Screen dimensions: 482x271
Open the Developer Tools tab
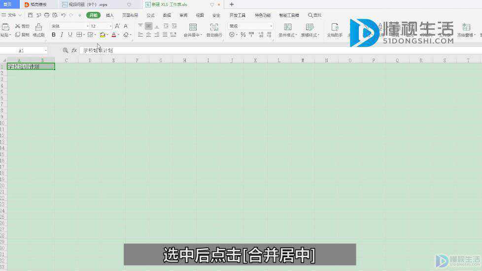238,15
